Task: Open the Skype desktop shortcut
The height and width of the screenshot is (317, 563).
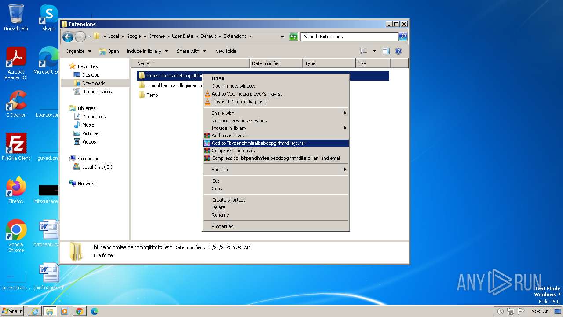Action: pos(48,18)
